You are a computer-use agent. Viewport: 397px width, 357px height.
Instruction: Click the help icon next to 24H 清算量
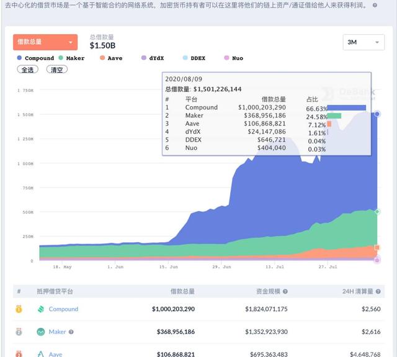click(x=378, y=291)
